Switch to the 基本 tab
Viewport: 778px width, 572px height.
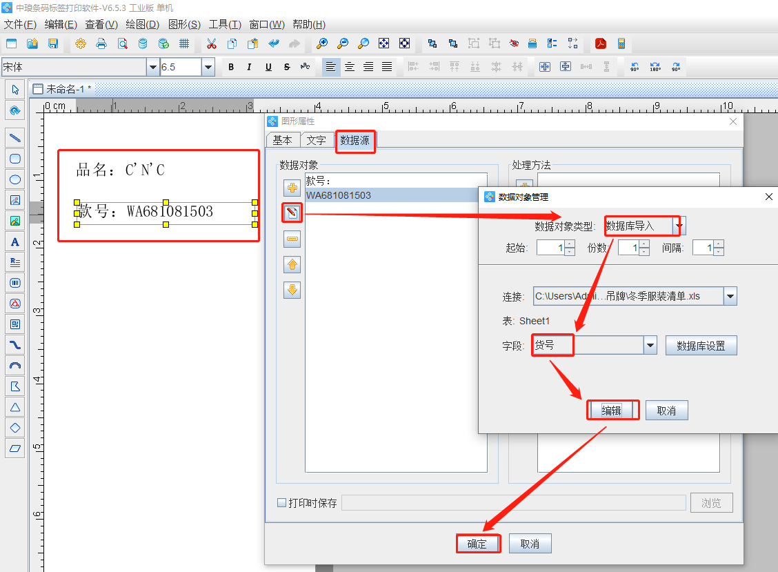tap(283, 140)
